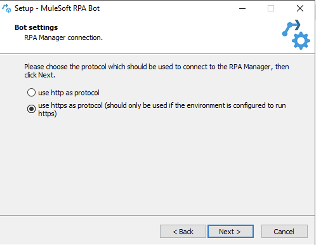Click the protocol instruction text paragraph
Image resolution: width=316 pixels, height=245 pixels.
pyautogui.click(x=155, y=70)
